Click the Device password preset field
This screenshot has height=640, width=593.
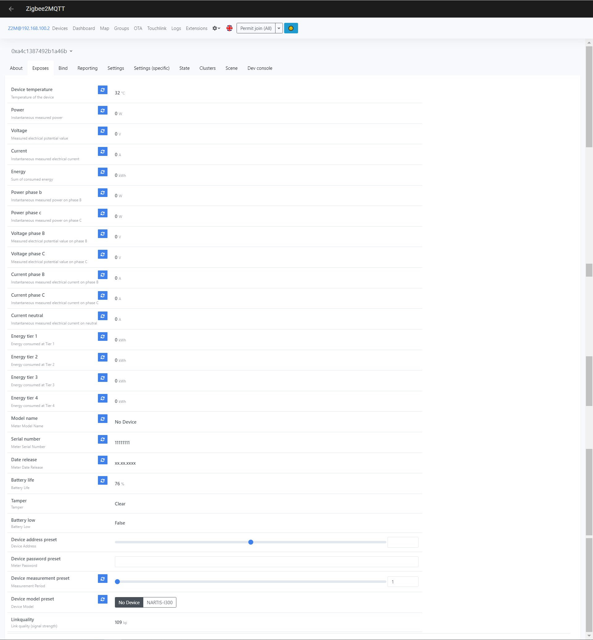[x=267, y=562]
